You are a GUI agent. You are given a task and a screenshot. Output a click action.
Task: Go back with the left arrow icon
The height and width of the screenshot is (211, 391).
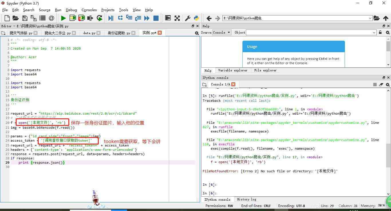pos(209,18)
